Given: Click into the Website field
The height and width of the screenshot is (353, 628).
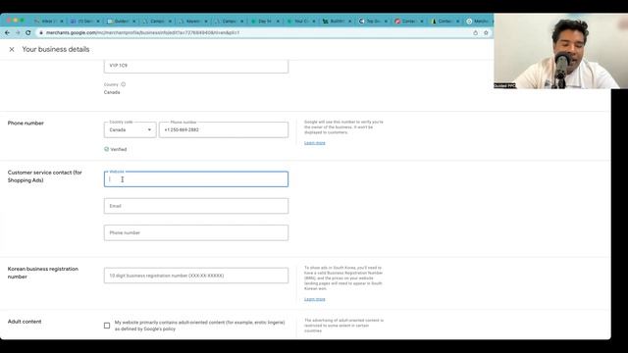Looking at the screenshot, I should pyautogui.click(x=196, y=179).
